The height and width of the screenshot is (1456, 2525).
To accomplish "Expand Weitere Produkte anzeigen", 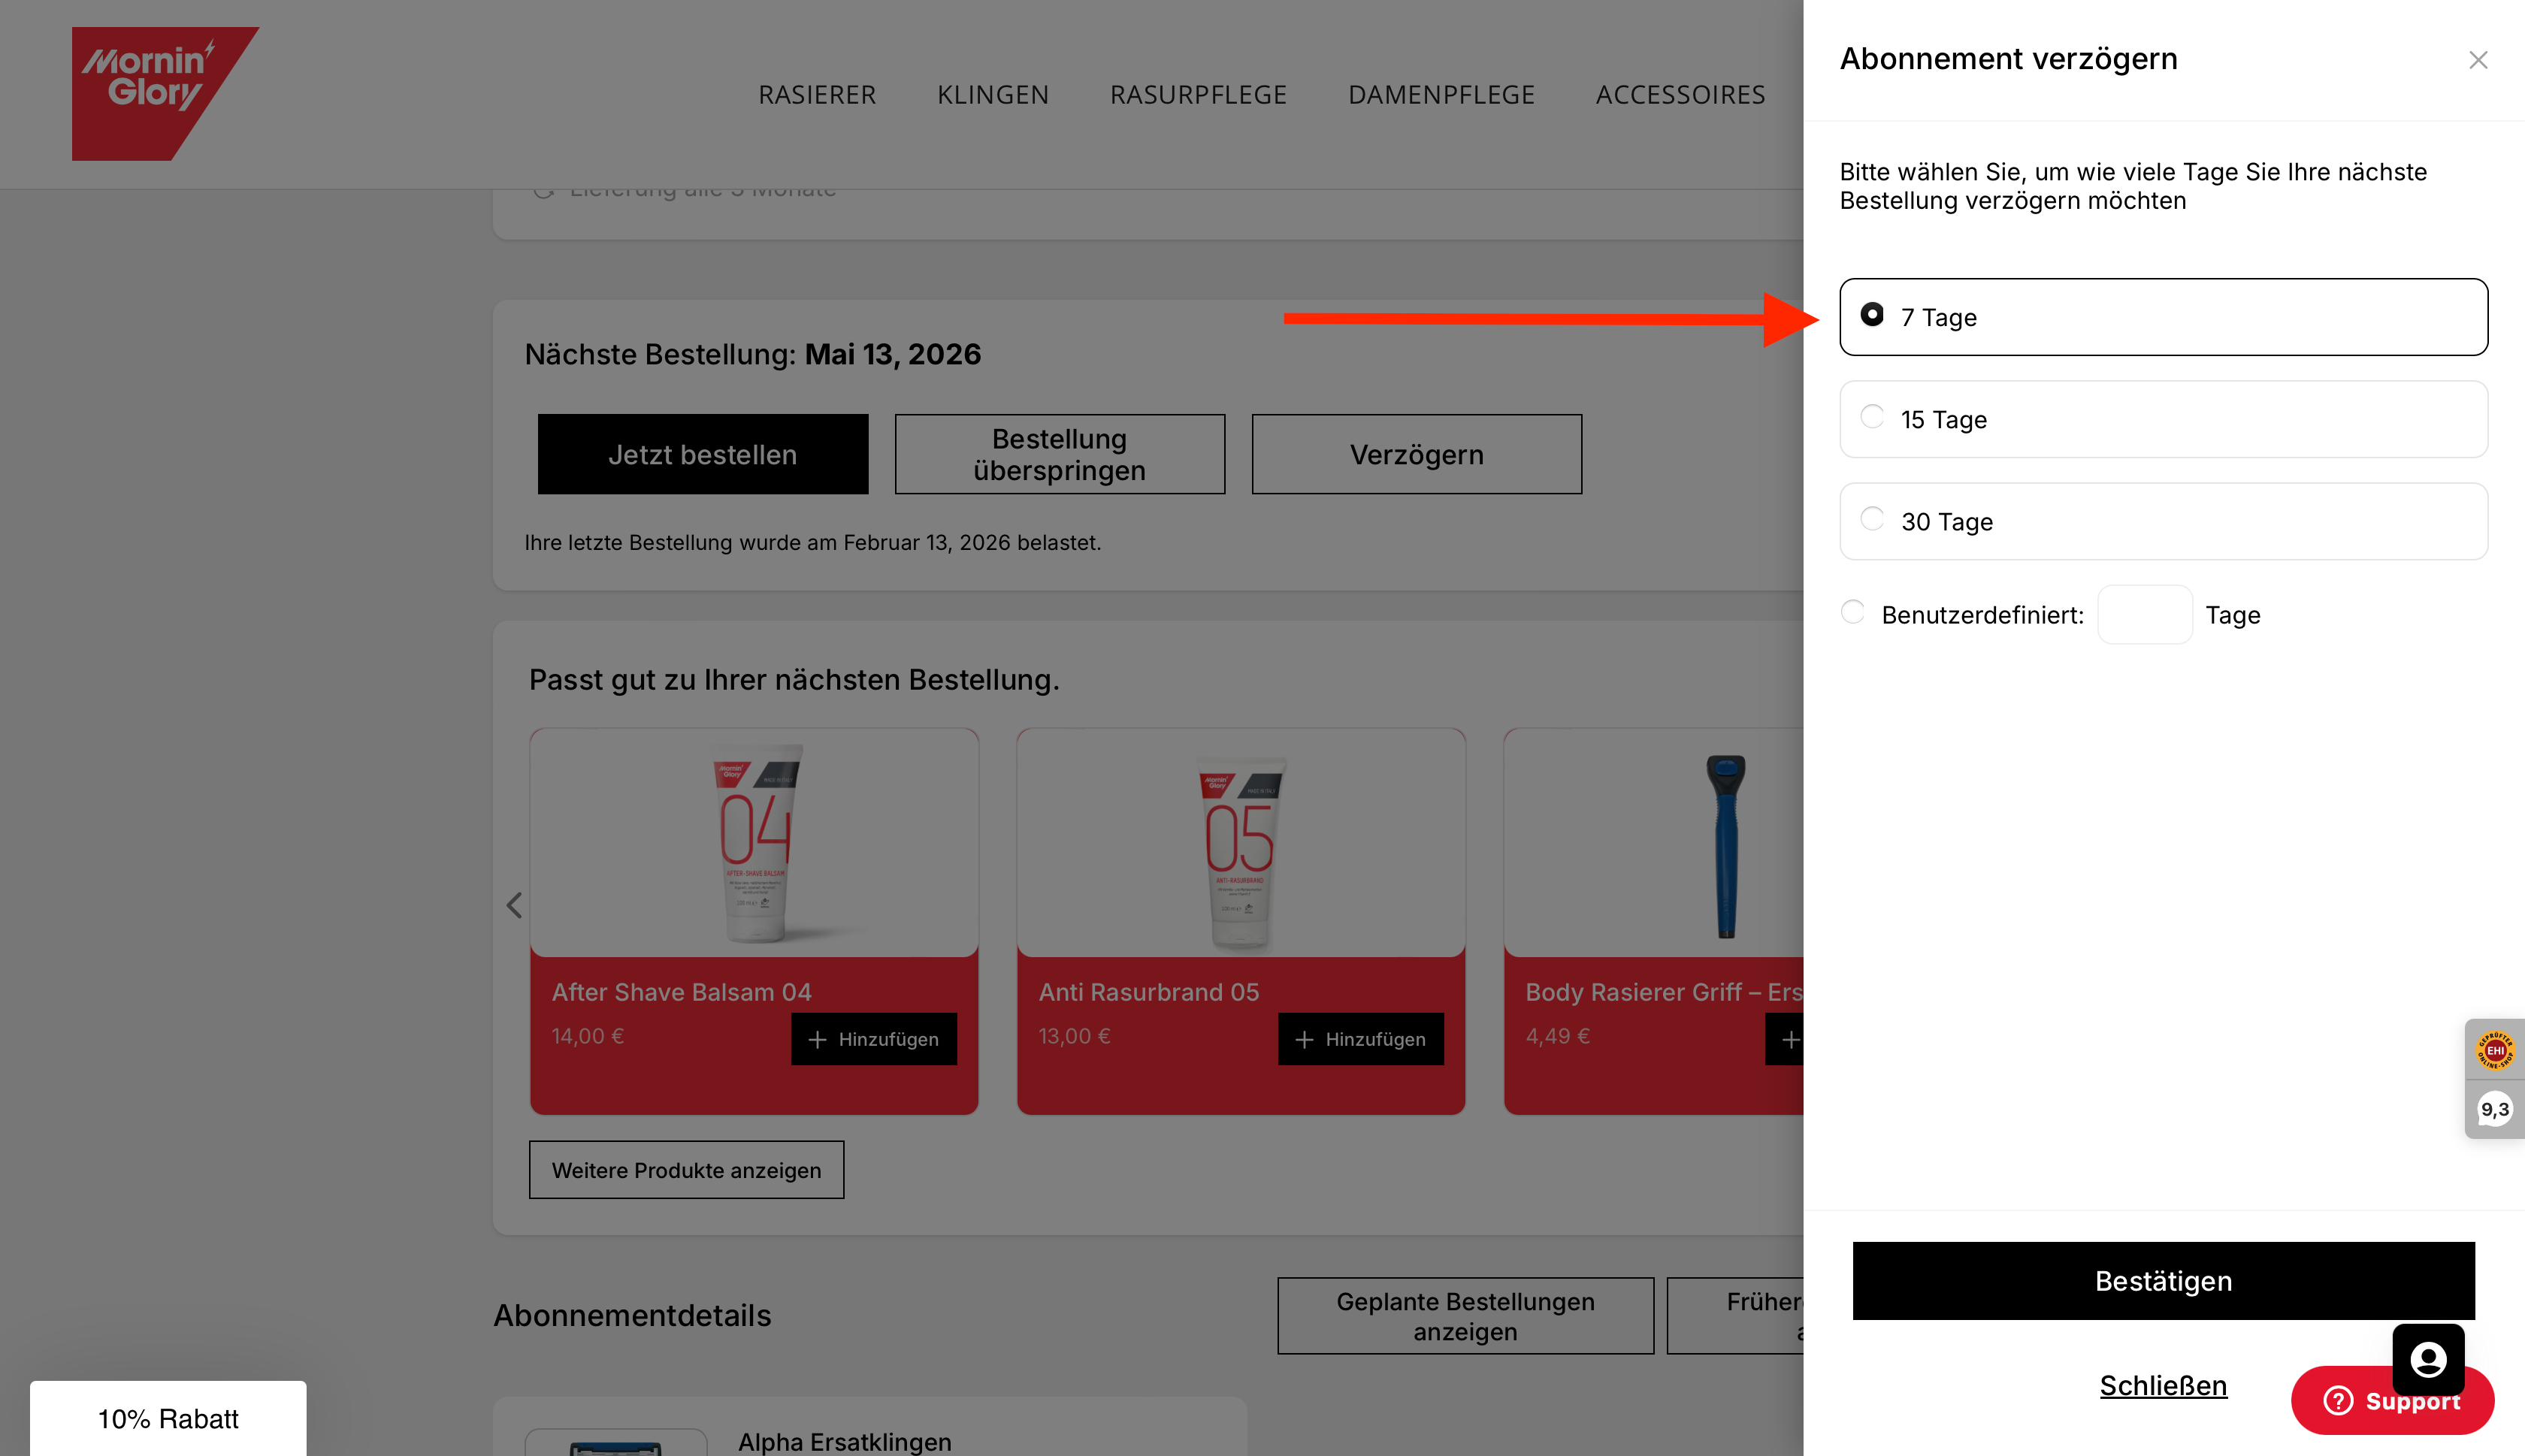I will [686, 1169].
